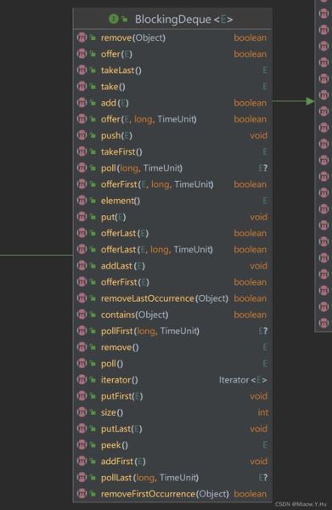Select the iterator() method
332x510 pixels.
click(120, 380)
